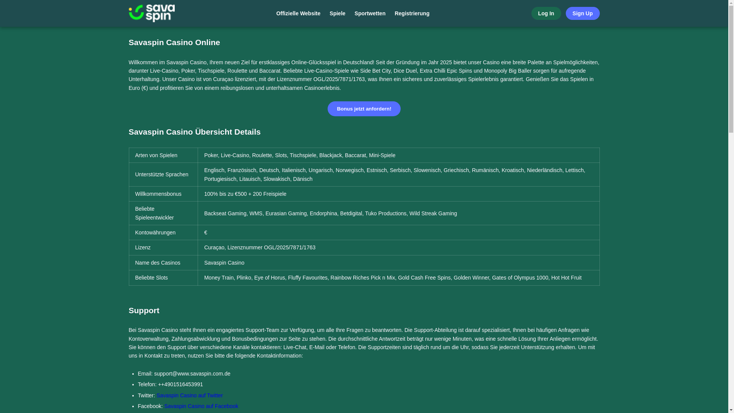Click the Englisch, Französisch languages cell
The image size is (734, 413).
click(398, 174)
